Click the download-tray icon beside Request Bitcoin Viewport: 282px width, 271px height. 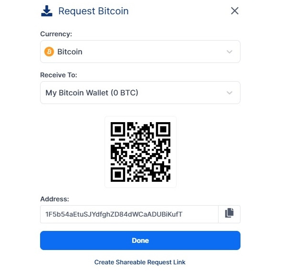coord(47,11)
